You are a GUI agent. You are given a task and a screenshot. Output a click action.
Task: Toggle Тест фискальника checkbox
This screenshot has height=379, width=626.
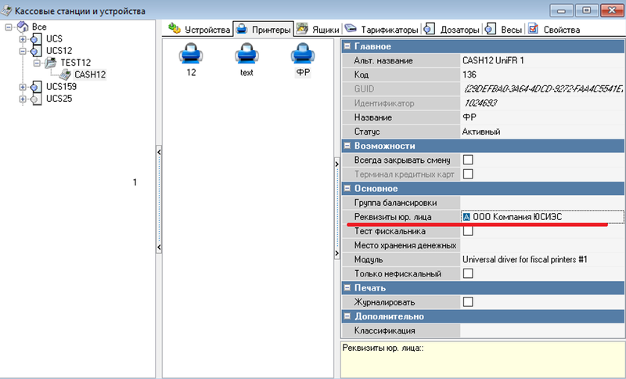(x=468, y=231)
